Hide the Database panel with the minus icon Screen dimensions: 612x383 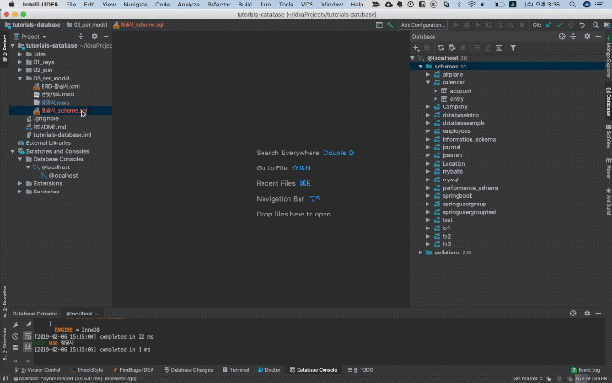tap(598, 36)
